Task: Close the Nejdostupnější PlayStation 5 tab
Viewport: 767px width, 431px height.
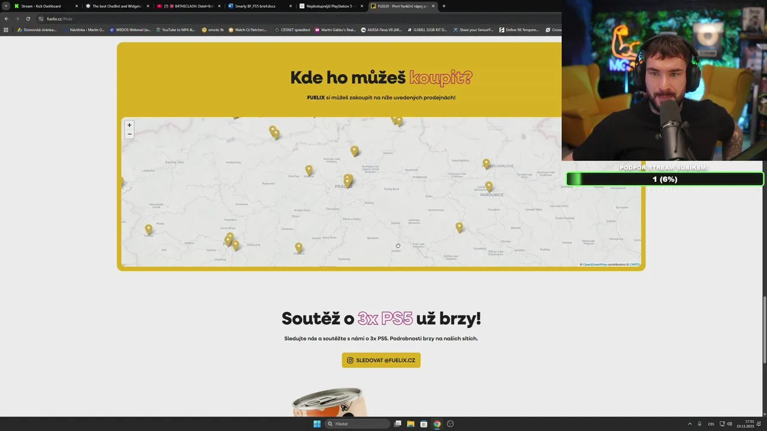Action: (x=362, y=6)
